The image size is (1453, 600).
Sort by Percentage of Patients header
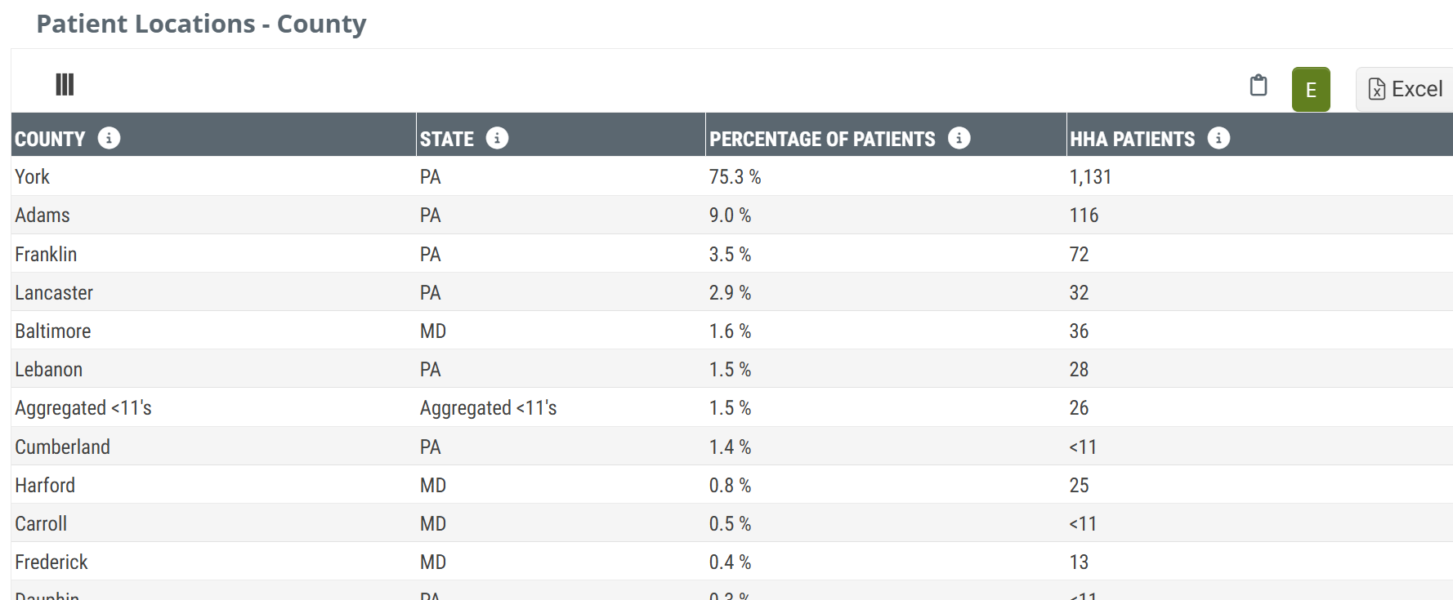(x=822, y=140)
